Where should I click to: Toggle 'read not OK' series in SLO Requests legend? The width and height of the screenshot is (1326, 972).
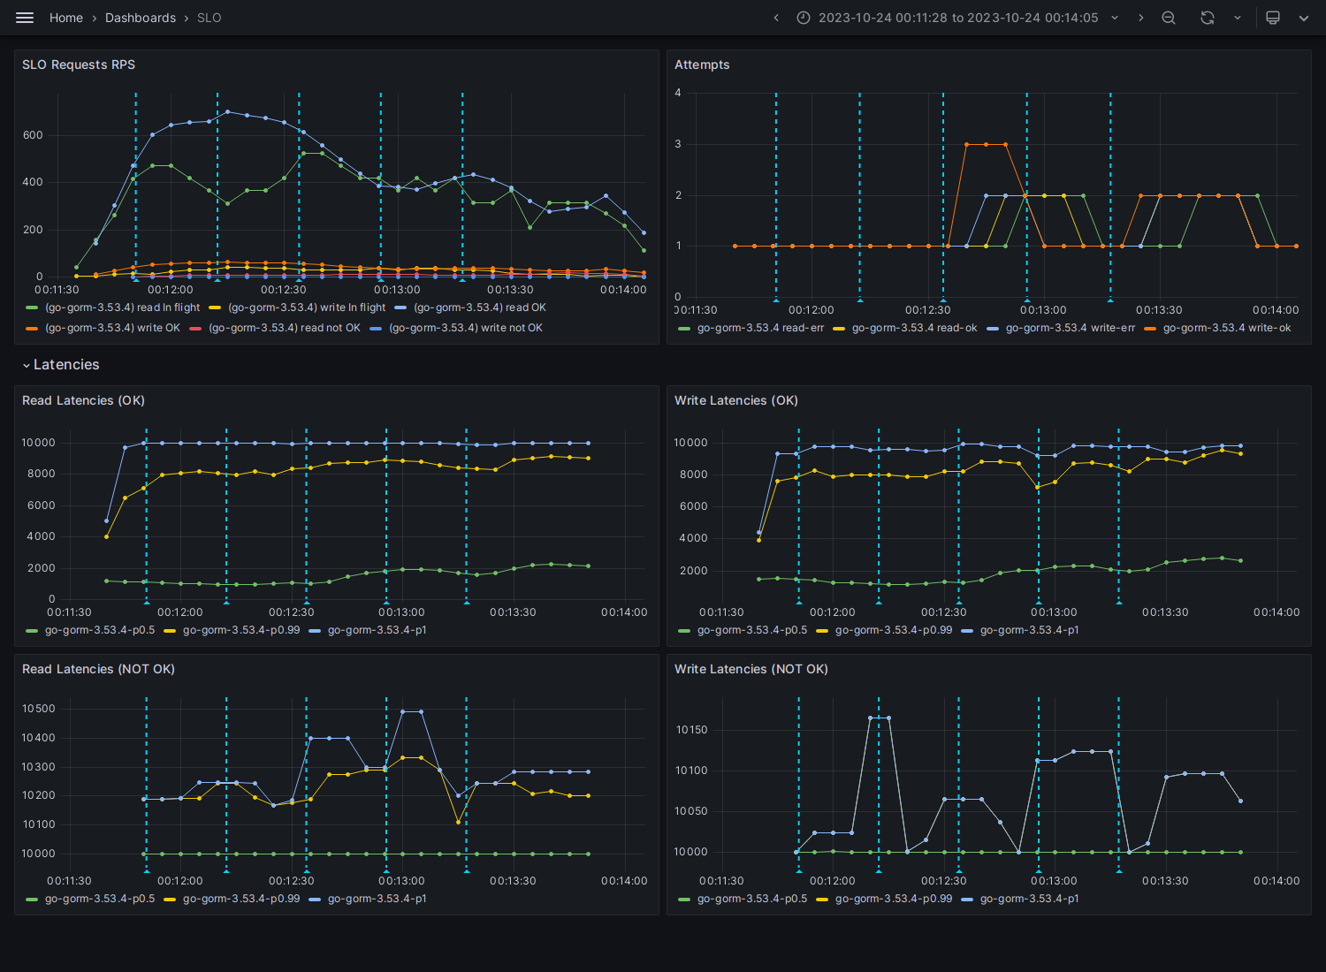tap(285, 328)
